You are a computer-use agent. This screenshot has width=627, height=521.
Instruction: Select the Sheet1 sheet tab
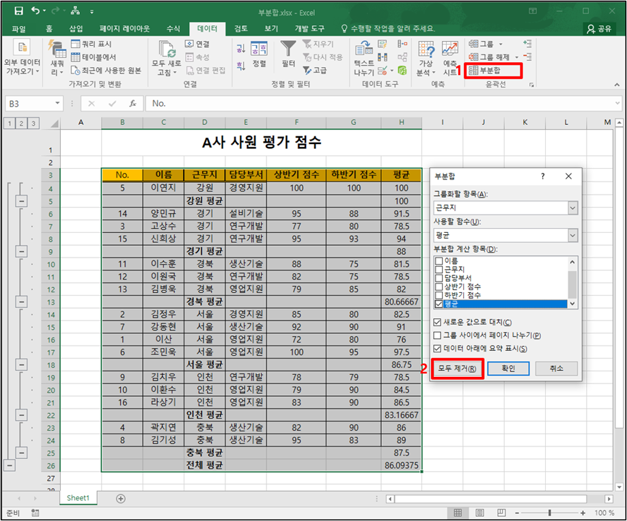click(78, 498)
